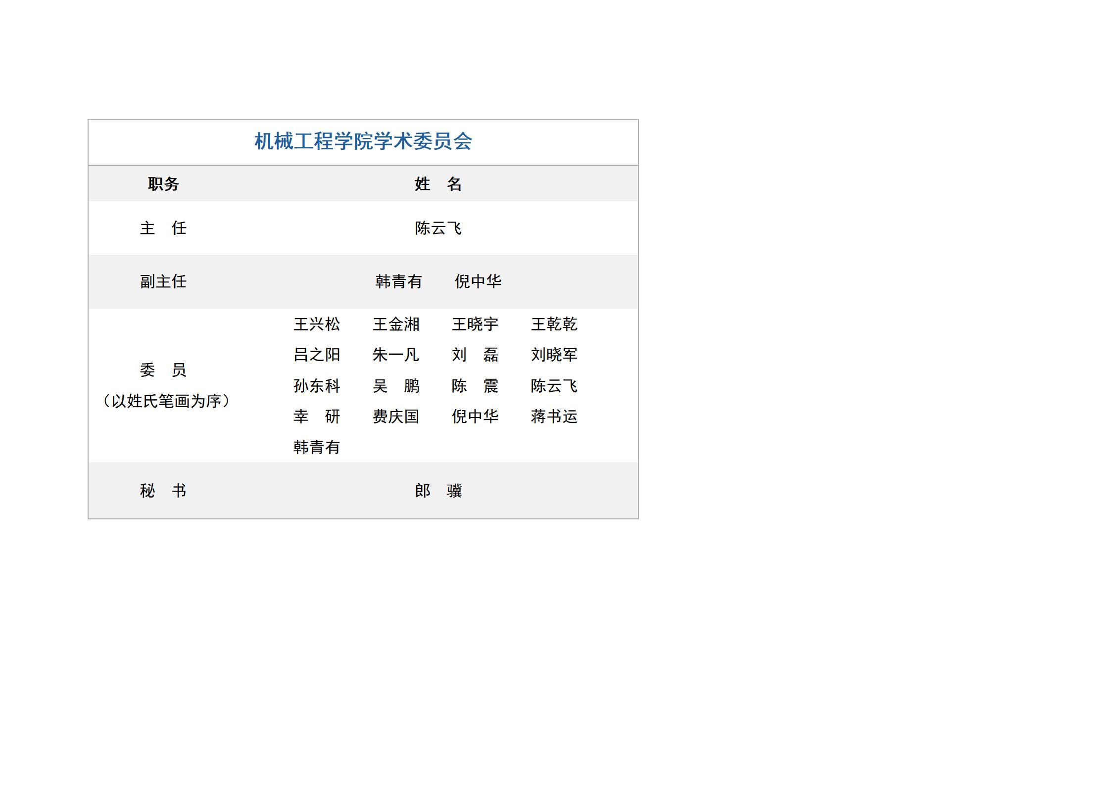The height and width of the screenshot is (785, 1111).
Task: Click 韩青有 in the 副主任 row
Action: click(x=398, y=281)
